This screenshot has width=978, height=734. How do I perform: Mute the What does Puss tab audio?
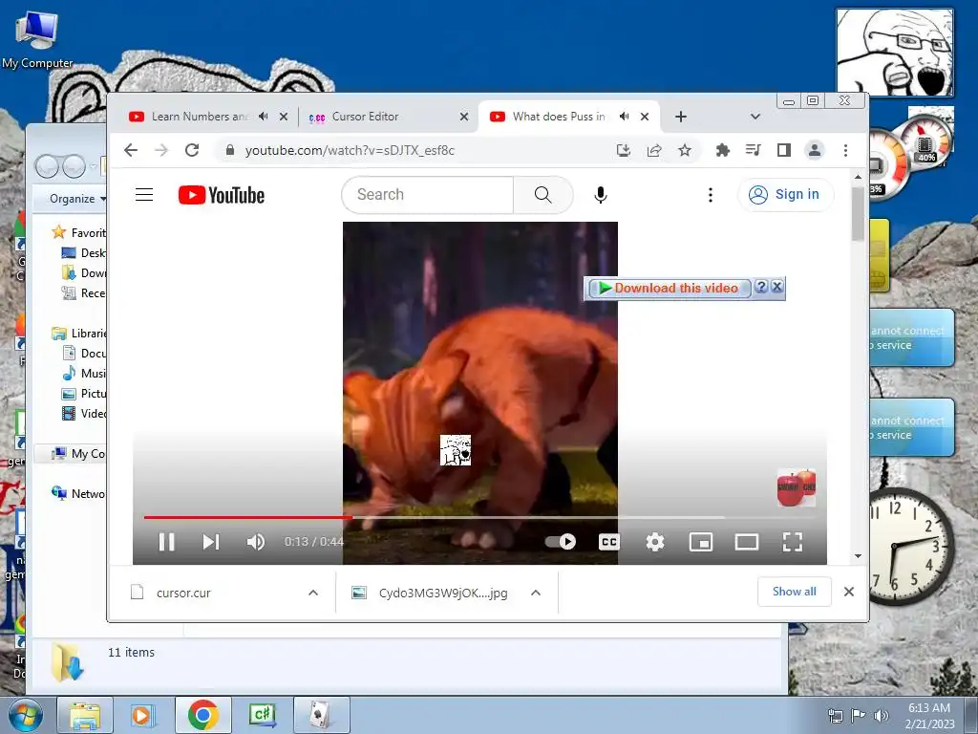coord(625,117)
